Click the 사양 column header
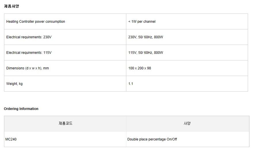 [188, 124]
